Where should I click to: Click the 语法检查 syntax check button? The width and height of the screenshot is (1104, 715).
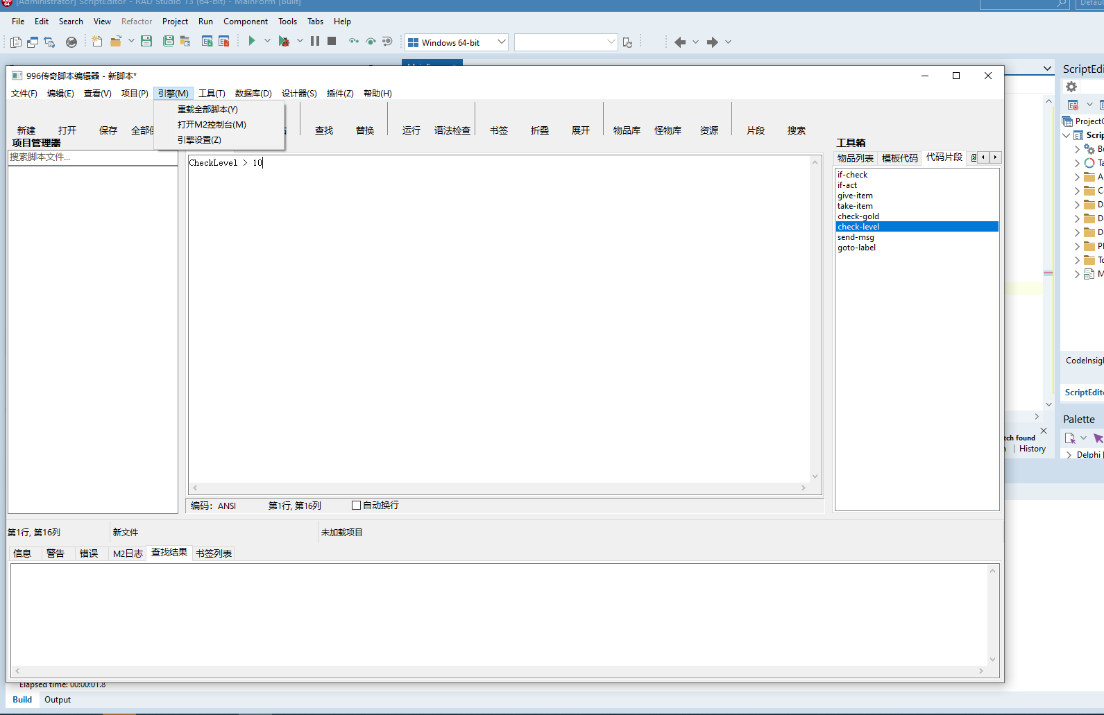pyautogui.click(x=452, y=130)
